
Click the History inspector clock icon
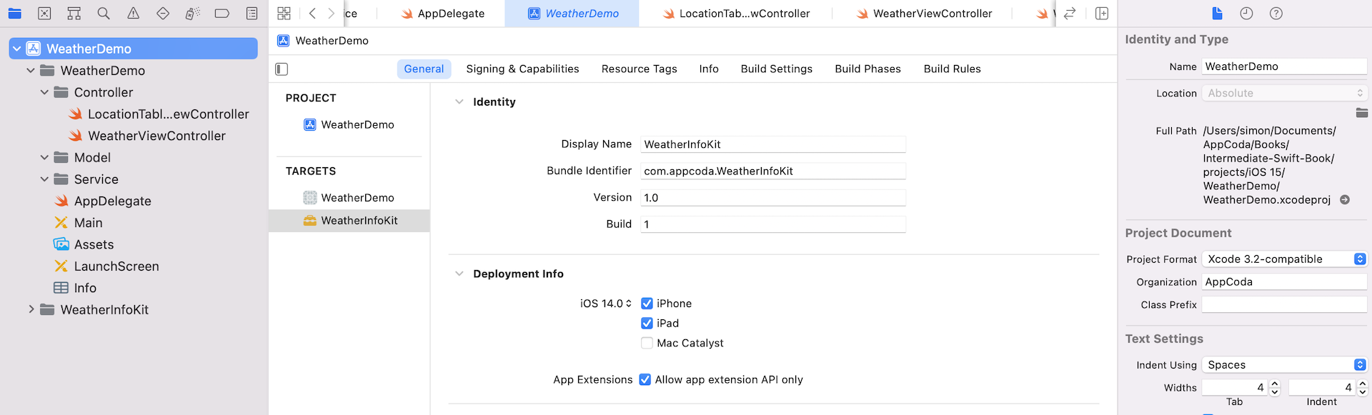point(1246,14)
